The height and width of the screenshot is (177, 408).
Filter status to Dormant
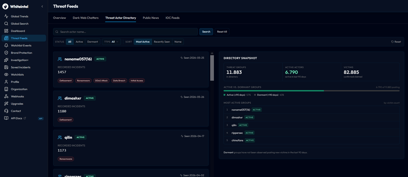92,42
